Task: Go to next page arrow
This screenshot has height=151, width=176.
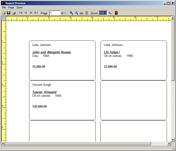Action: pos(31,13)
